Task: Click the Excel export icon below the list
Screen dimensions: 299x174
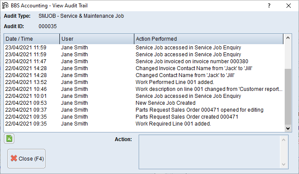Action: (9, 139)
